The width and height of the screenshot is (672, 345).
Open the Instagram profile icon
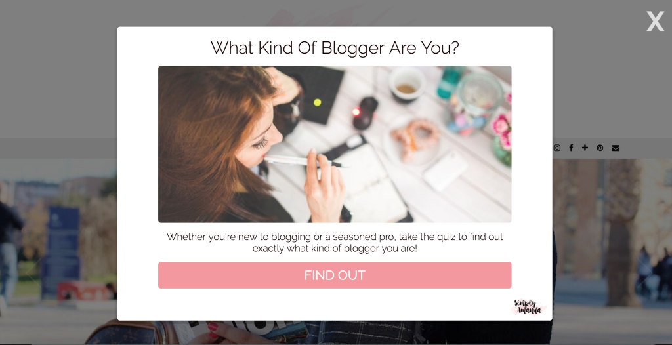556,148
